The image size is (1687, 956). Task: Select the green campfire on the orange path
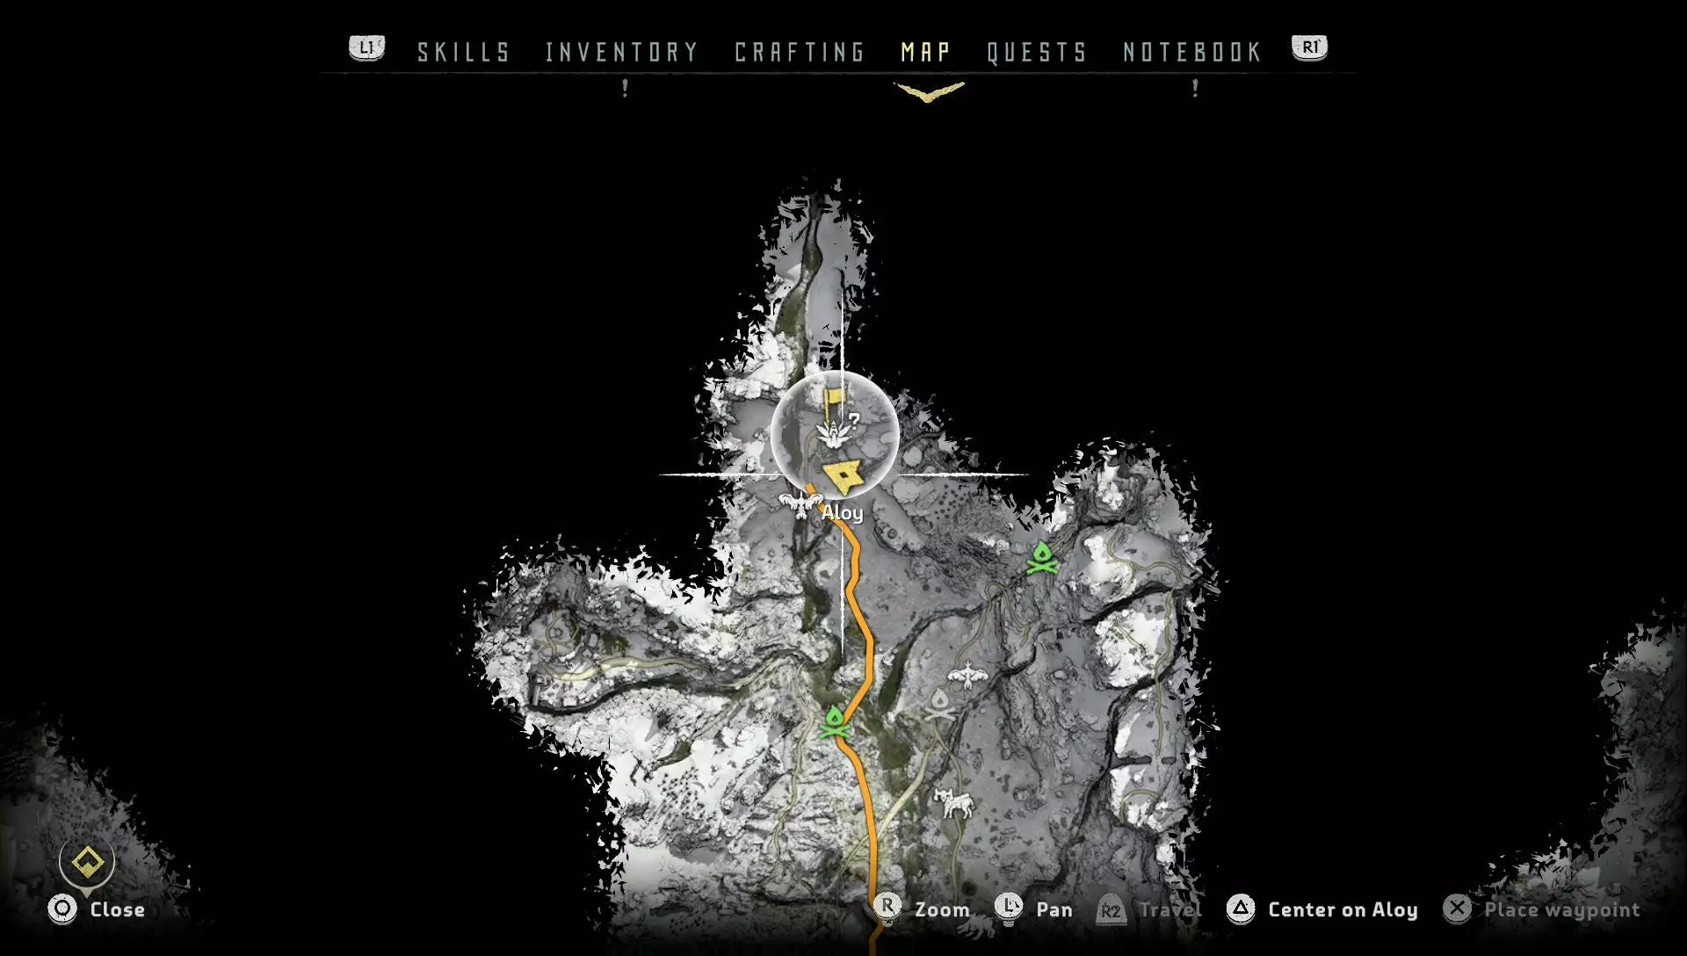click(834, 724)
